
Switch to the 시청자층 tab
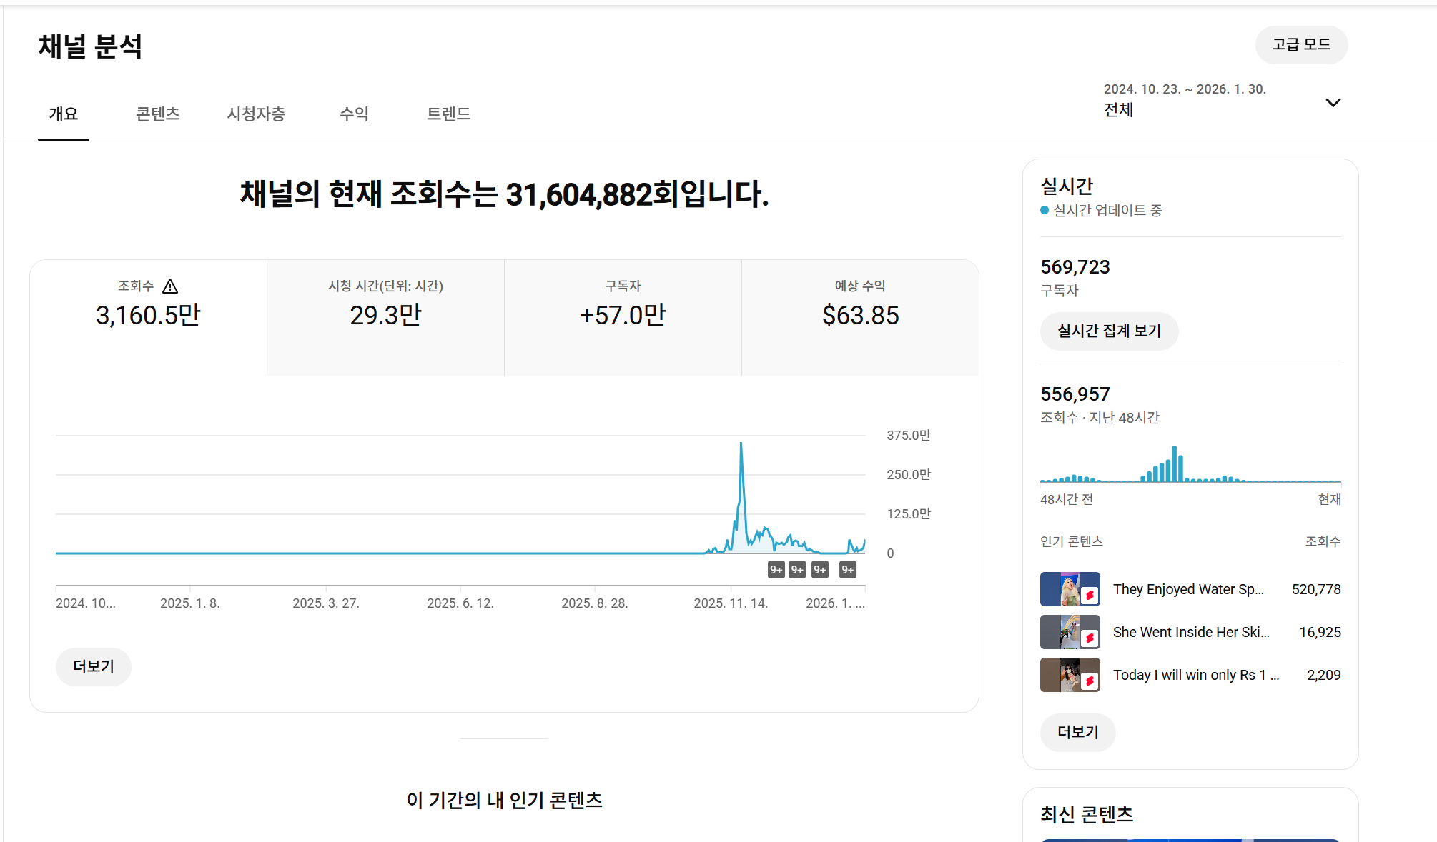pos(256,114)
